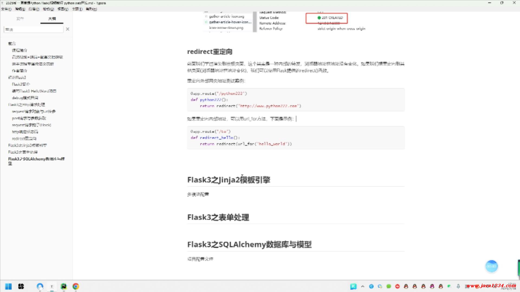Click the Windows Start button
This screenshot has width=520, height=292.
[x=8, y=286]
